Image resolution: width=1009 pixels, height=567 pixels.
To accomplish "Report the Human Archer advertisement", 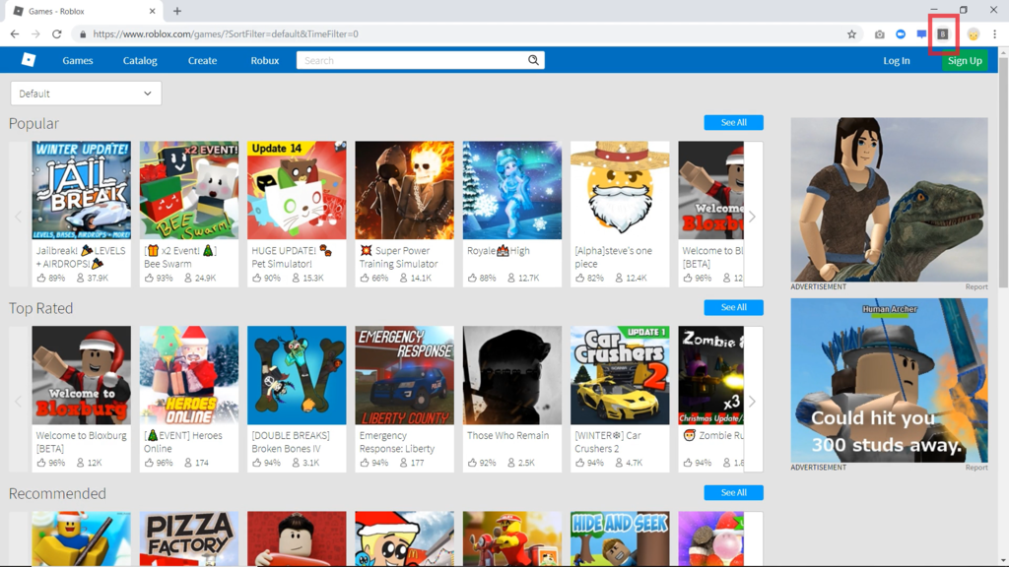I will pyautogui.click(x=976, y=468).
